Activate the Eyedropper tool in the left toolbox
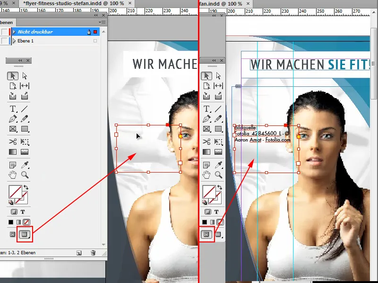This screenshot has height=283, width=378. click(25, 165)
